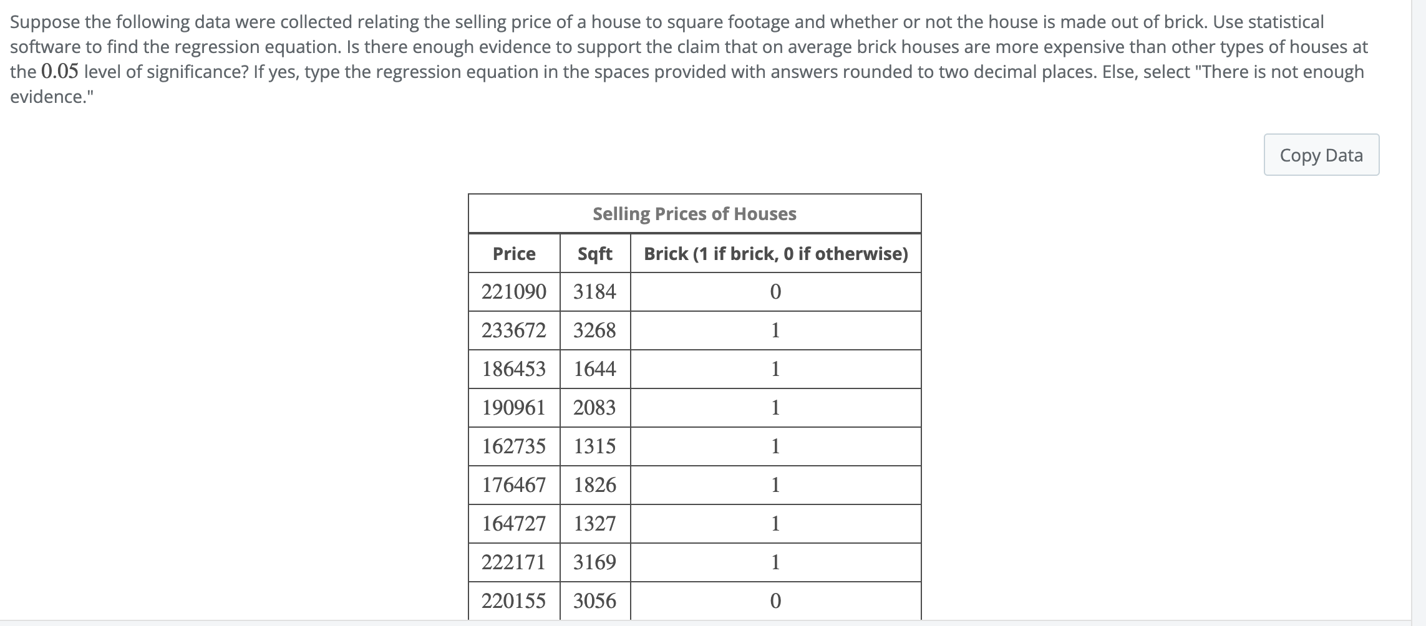The width and height of the screenshot is (1426, 626).
Task: Select the Price column header
Action: pos(513,253)
